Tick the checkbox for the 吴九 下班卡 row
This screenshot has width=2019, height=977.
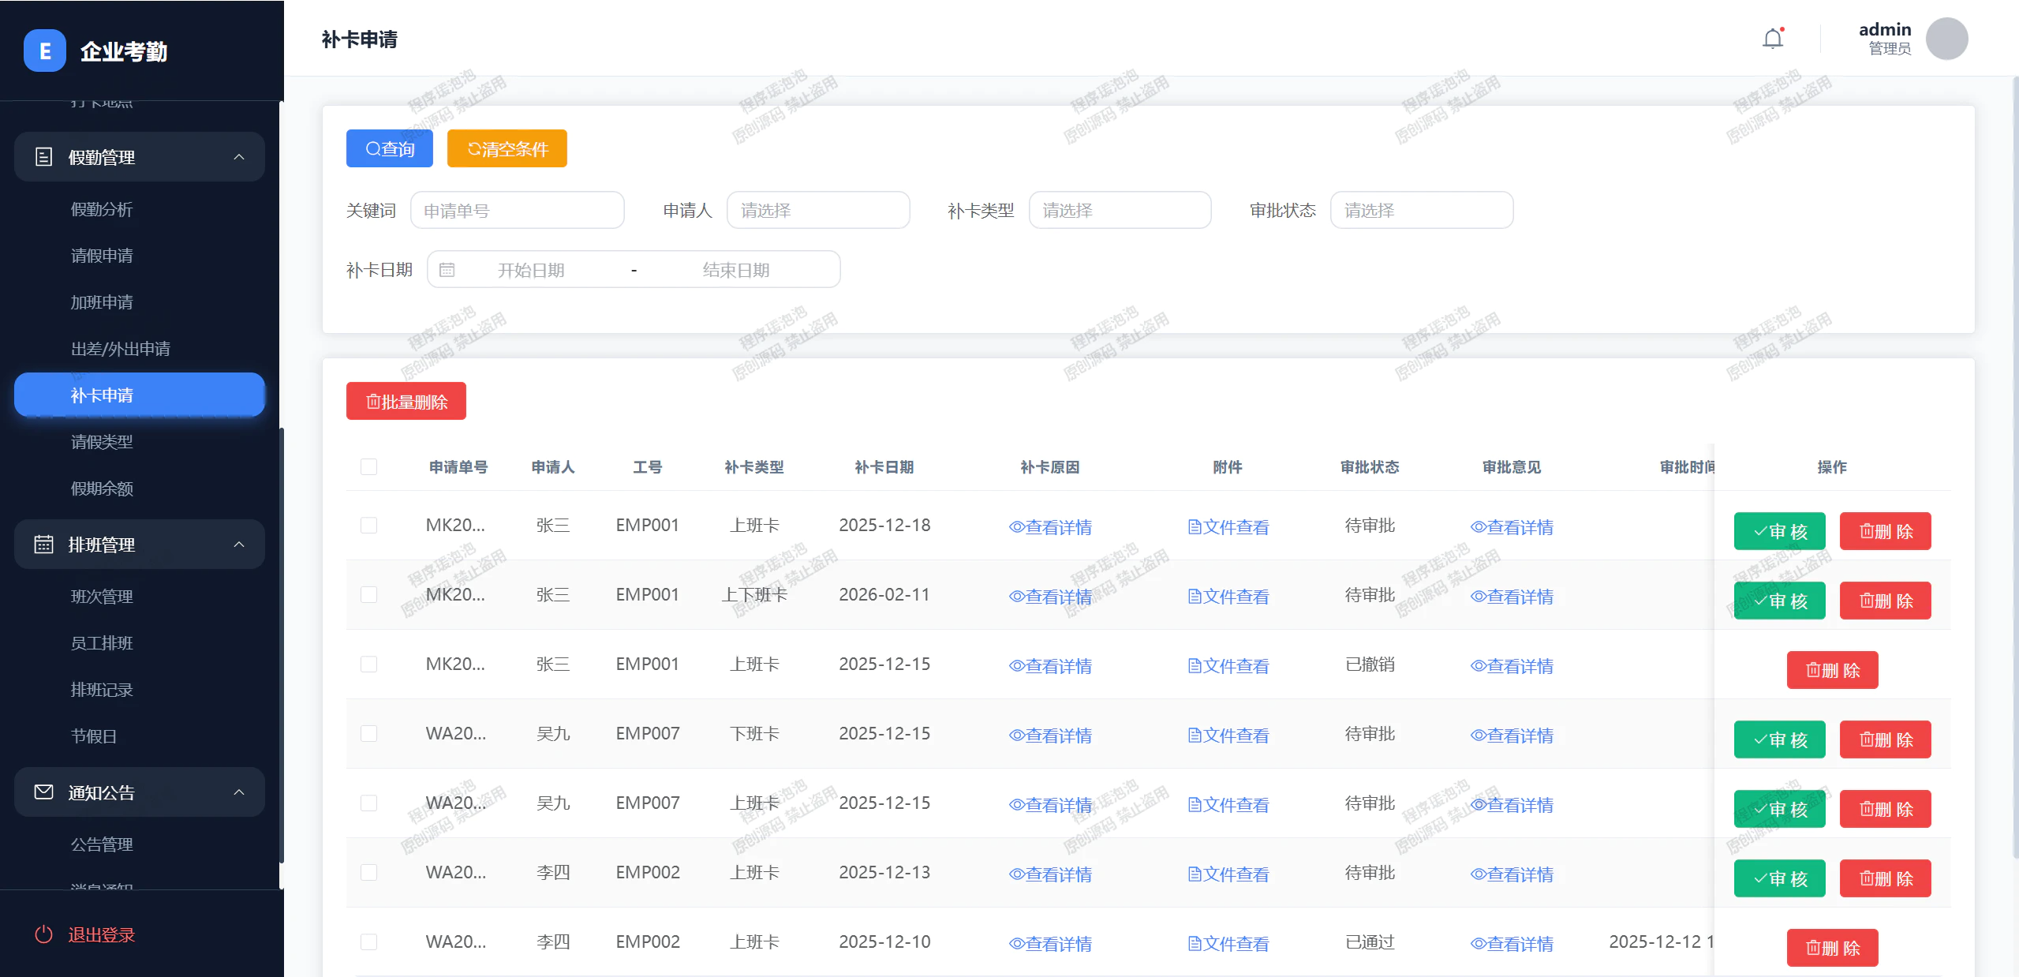[368, 733]
